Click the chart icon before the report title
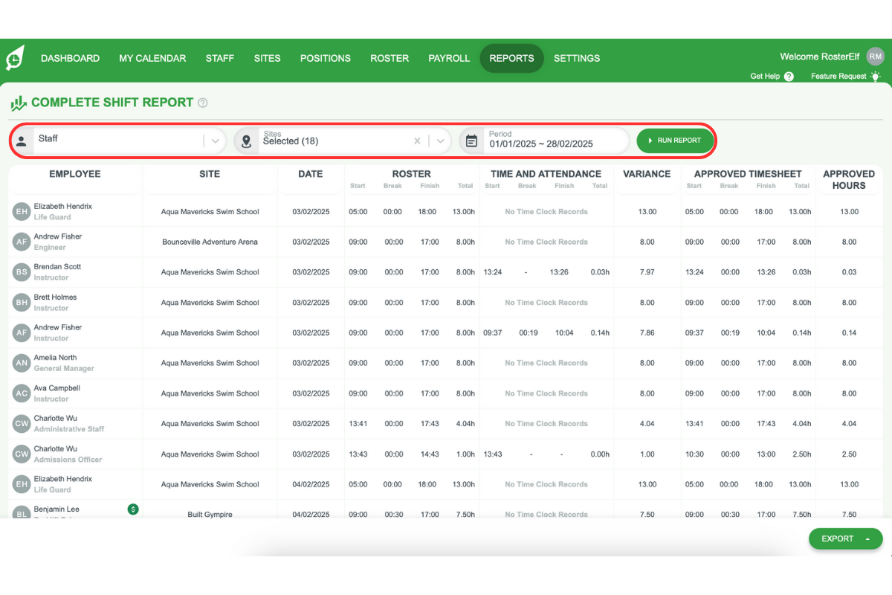 16,101
